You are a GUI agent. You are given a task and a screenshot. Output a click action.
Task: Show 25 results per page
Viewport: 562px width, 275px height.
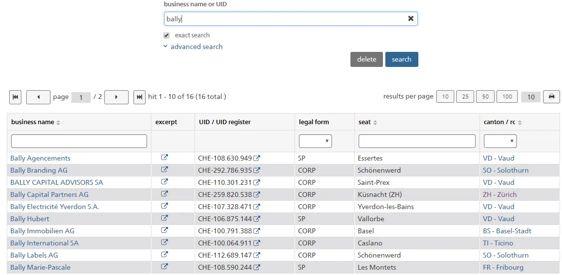coord(465,97)
